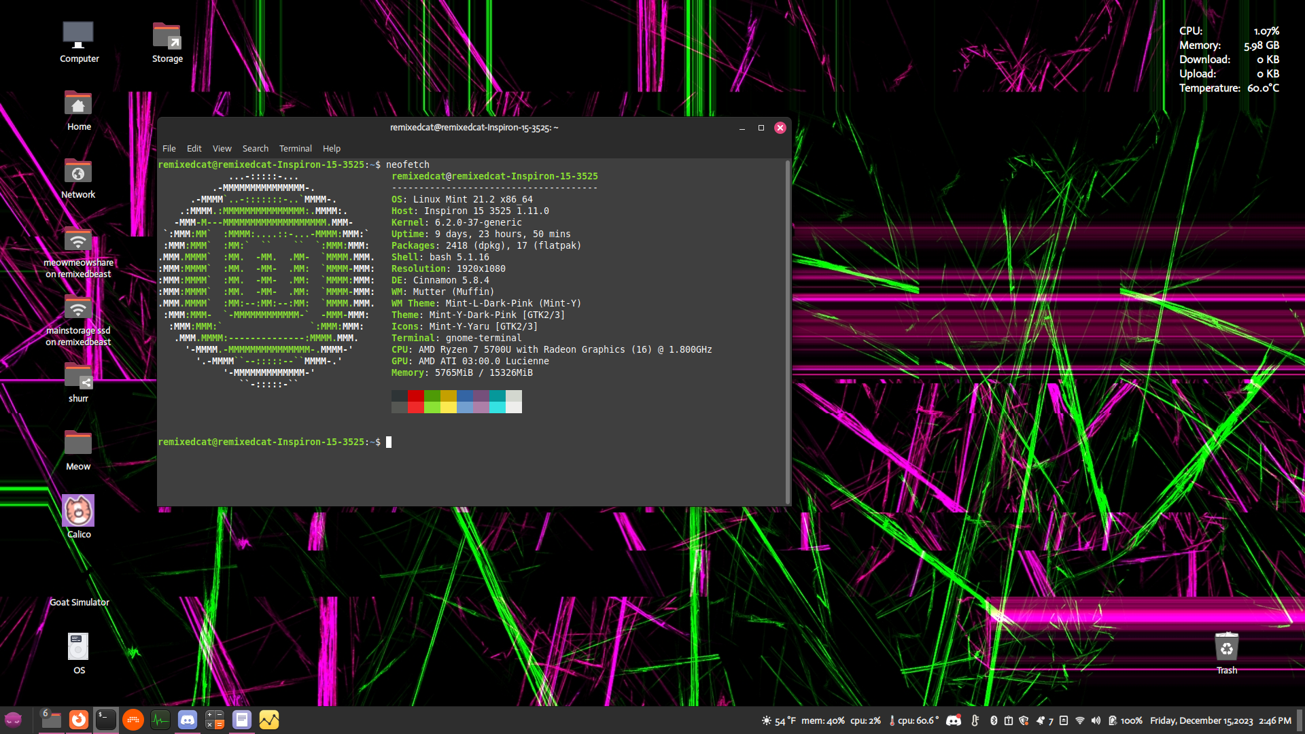Screen dimensions: 1305x734
Task: Click the Memory 5.98 GB desklet line
Action: pos(1229,46)
